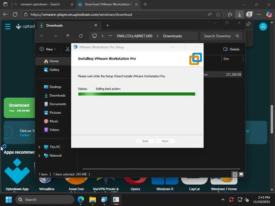Expand the Network tree node
This screenshot has height=206, width=275.
click(39, 156)
